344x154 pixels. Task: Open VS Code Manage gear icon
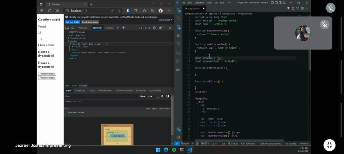[178, 137]
